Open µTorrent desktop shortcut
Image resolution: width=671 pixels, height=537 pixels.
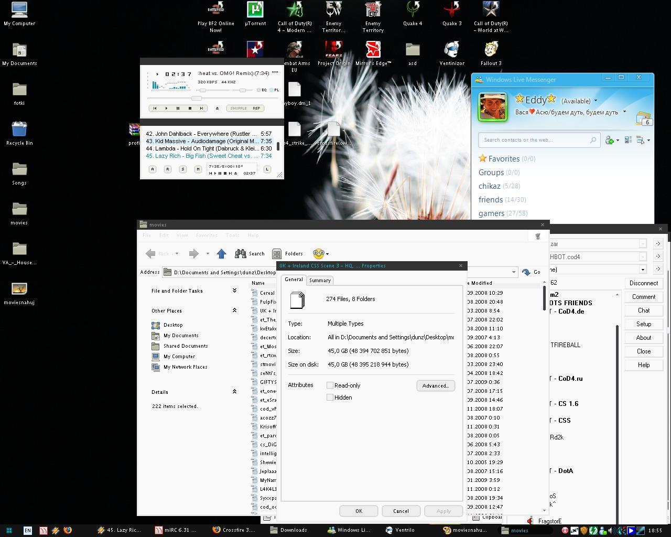pos(255,14)
